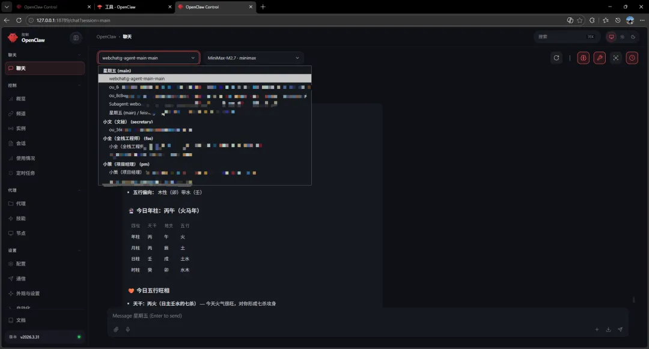Click the download icon in message bar
The height and width of the screenshot is (349, 649).
click(608, 330)
